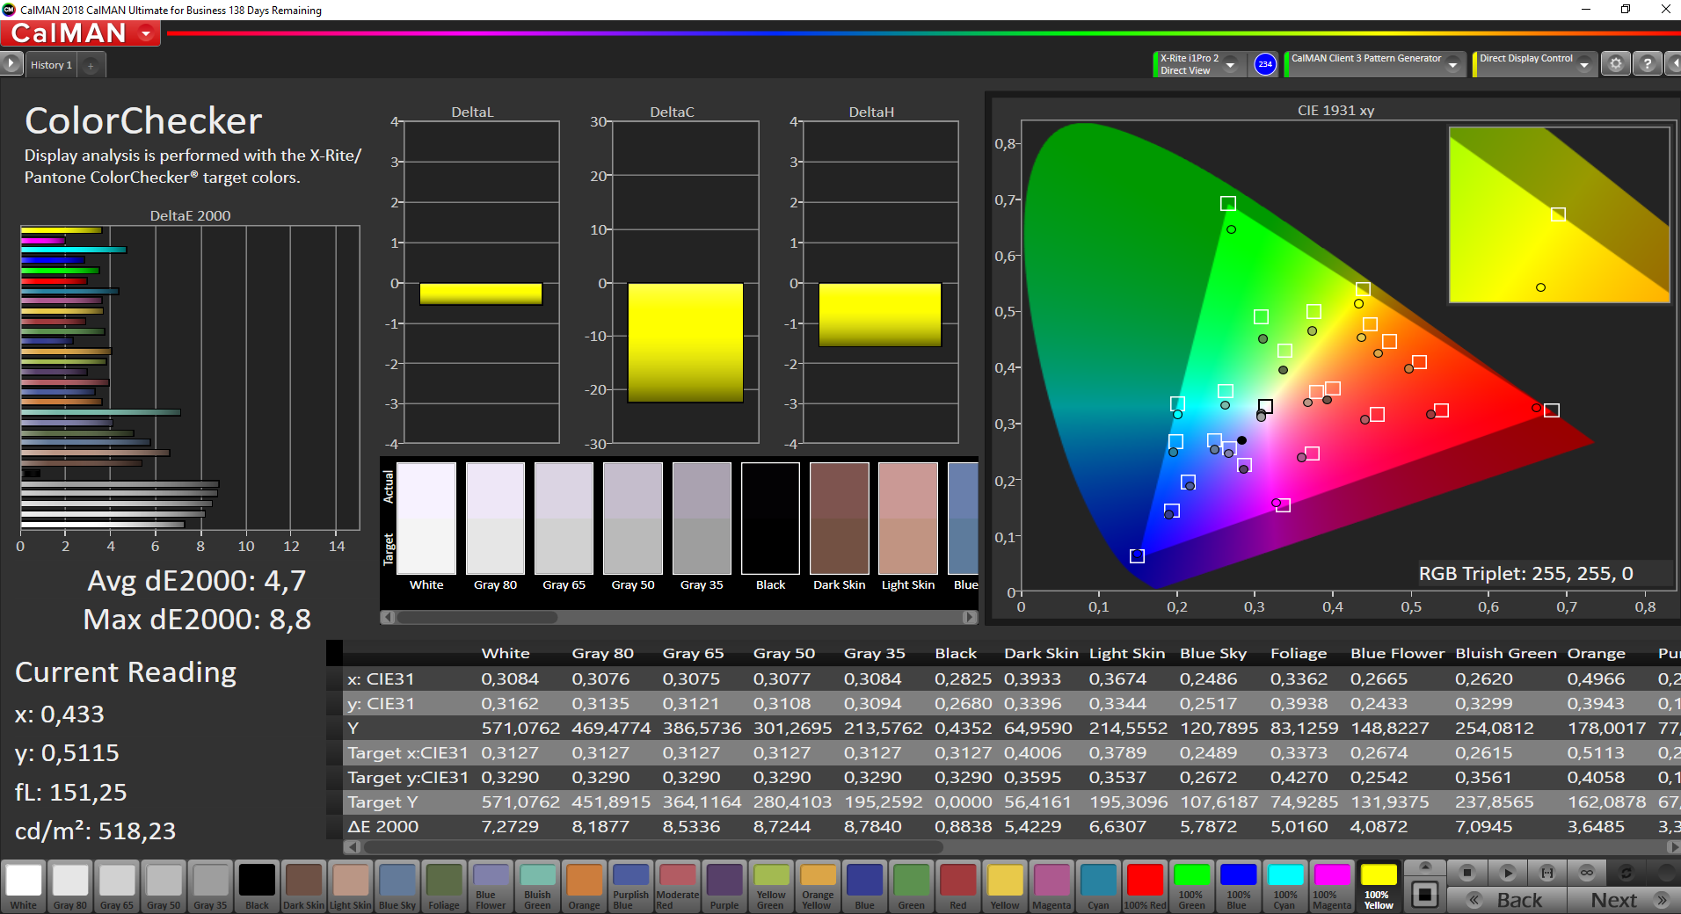Expand the pattern window options up arrow
Screen dimensions: 1681x914
click(1425, 867)
